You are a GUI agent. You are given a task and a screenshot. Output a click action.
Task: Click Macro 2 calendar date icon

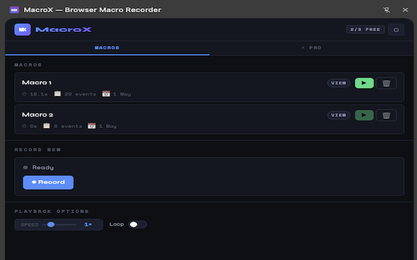92,125
